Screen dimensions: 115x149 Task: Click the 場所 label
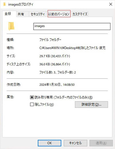[x=10, y=48]
